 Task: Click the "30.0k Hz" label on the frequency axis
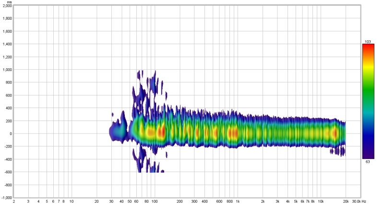359,201
